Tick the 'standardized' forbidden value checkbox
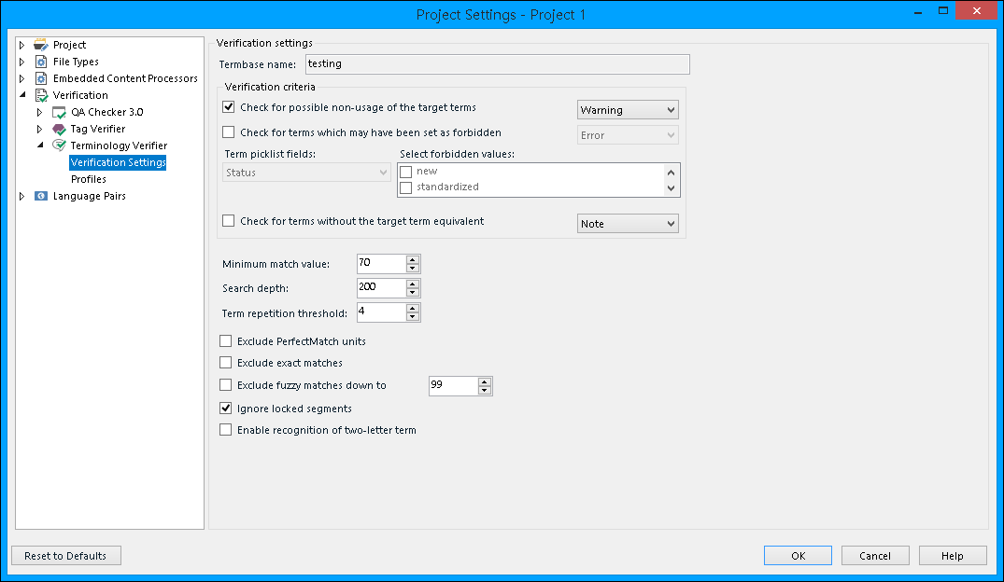The height and width of the screenshot is (582, 1004). (x=406, y=187)
